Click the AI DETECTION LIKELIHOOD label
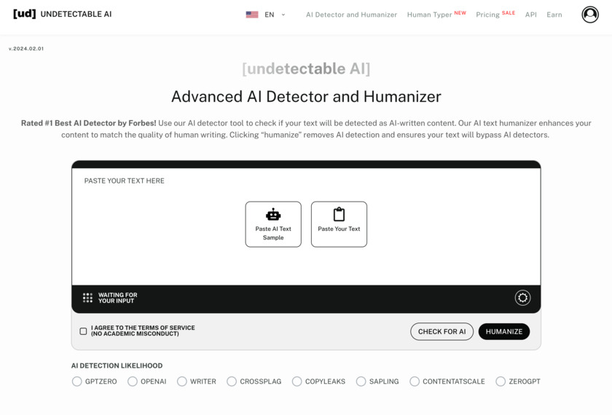Screen dimensions: 612x415 (x=117, y=365)
